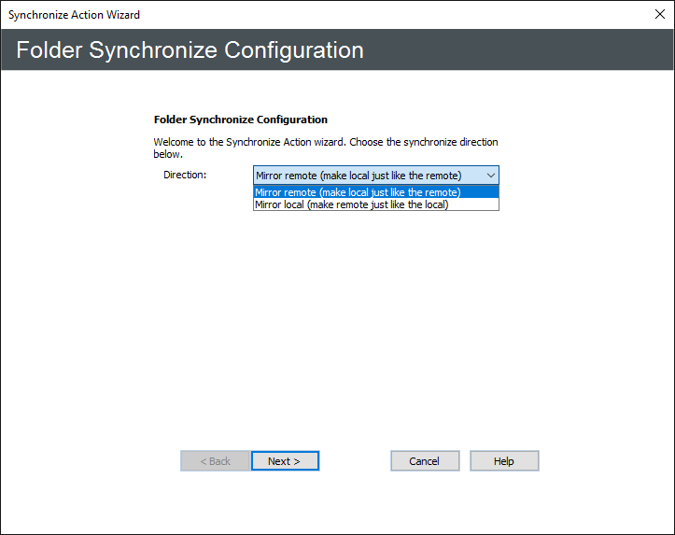Click the Direction dropdown chevron arrow
This screenshot has height=535, width=675.
[491, 176]
